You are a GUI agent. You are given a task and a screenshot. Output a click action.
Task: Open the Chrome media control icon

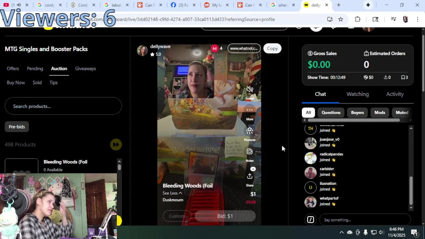pos(393,19)
